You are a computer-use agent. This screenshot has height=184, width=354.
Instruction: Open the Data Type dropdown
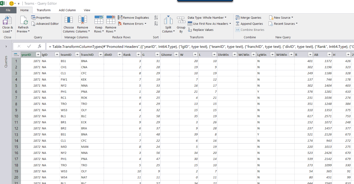coord(207,18)
